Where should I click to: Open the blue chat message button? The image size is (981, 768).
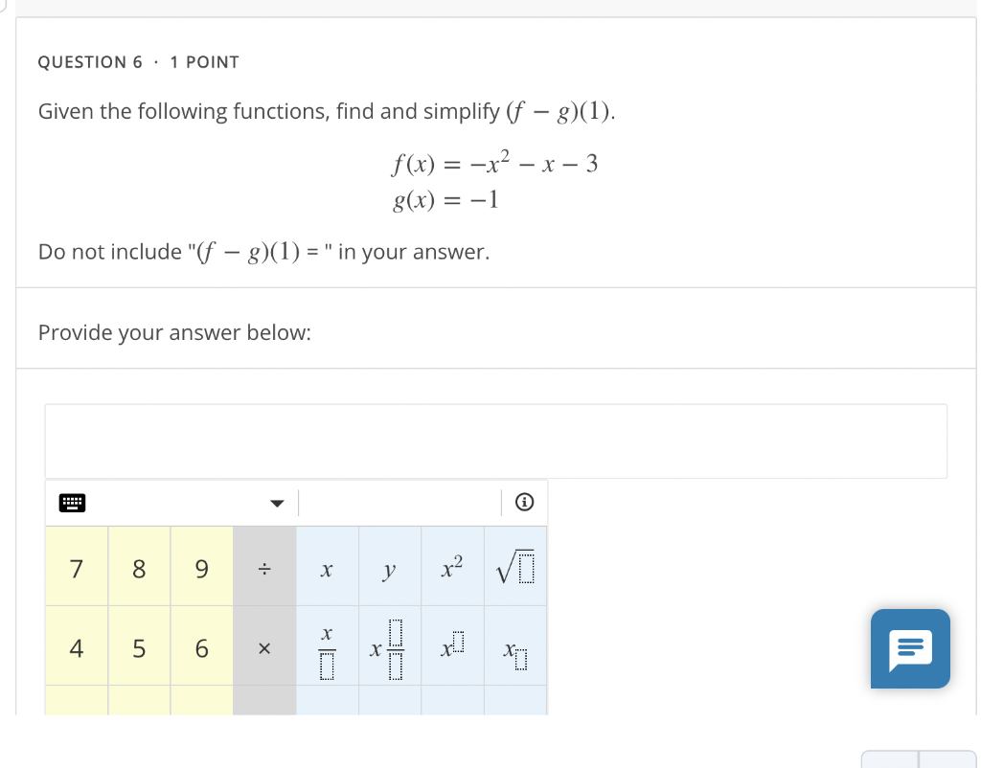coord(910,648)
